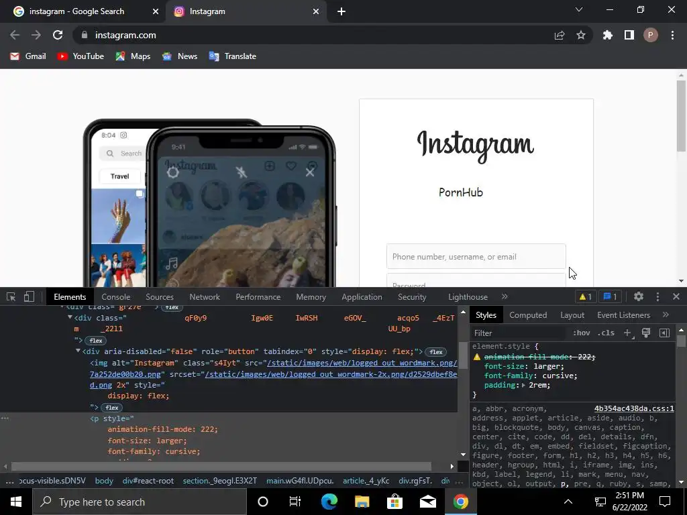
Task: Open DevTools customize three-dot menu
Action: 657,296
